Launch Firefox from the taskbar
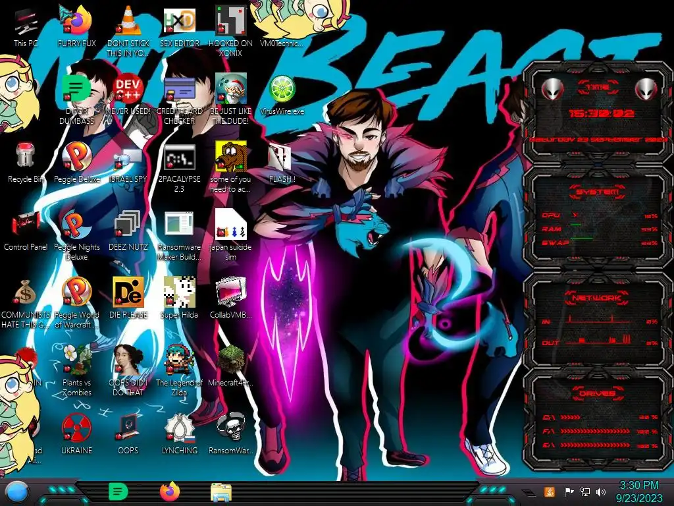This screenshot has height=506, width=674. 170,492
